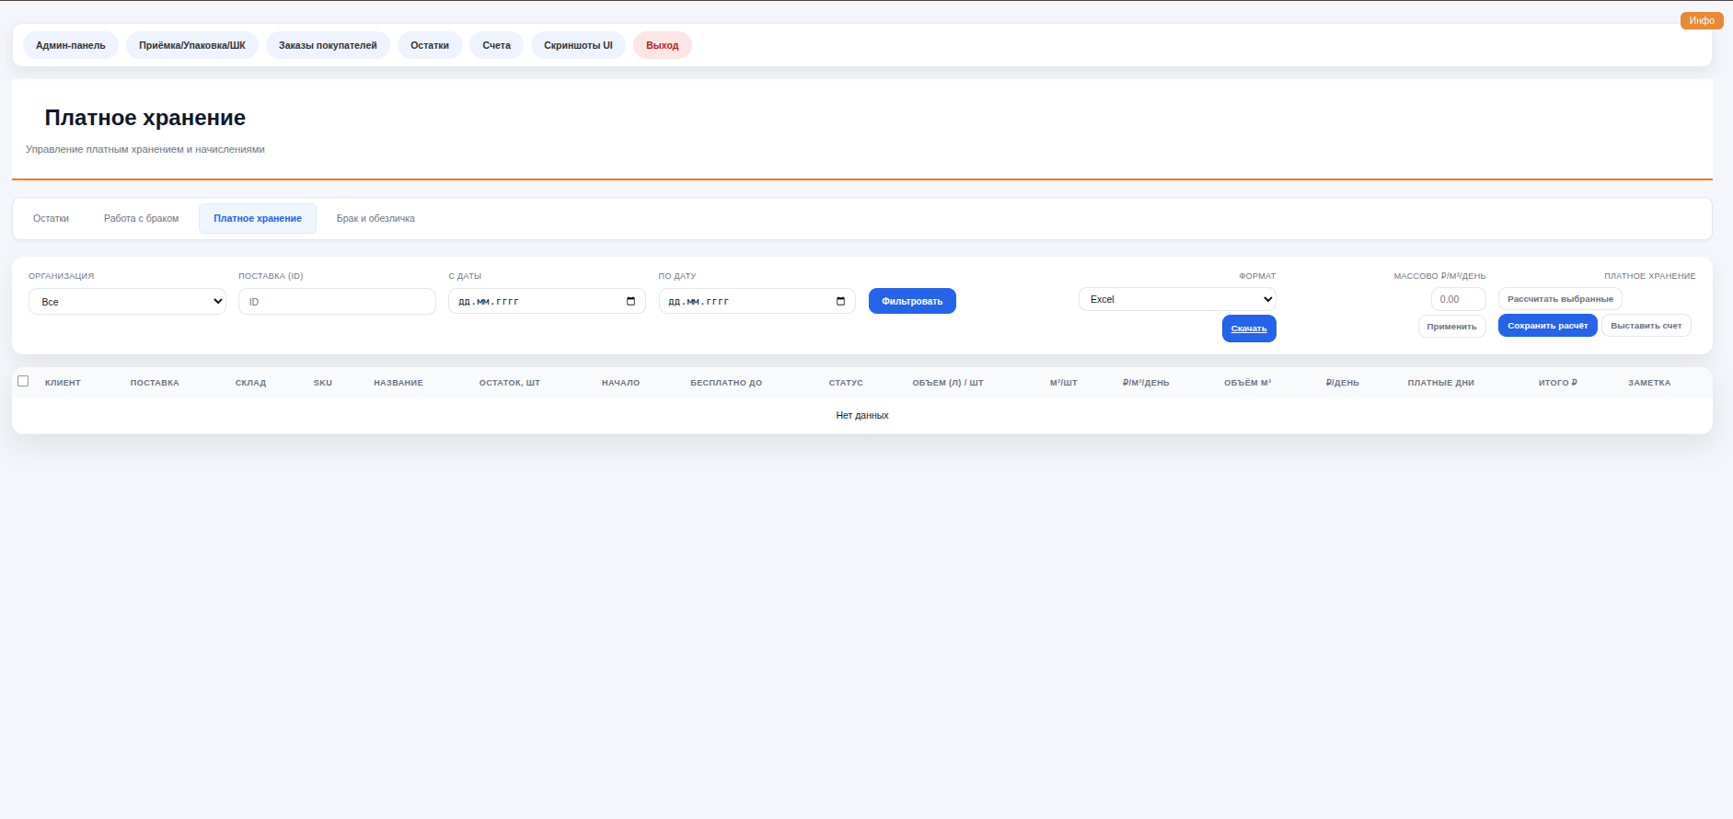Log out using the Выход button

coord(662,45)
